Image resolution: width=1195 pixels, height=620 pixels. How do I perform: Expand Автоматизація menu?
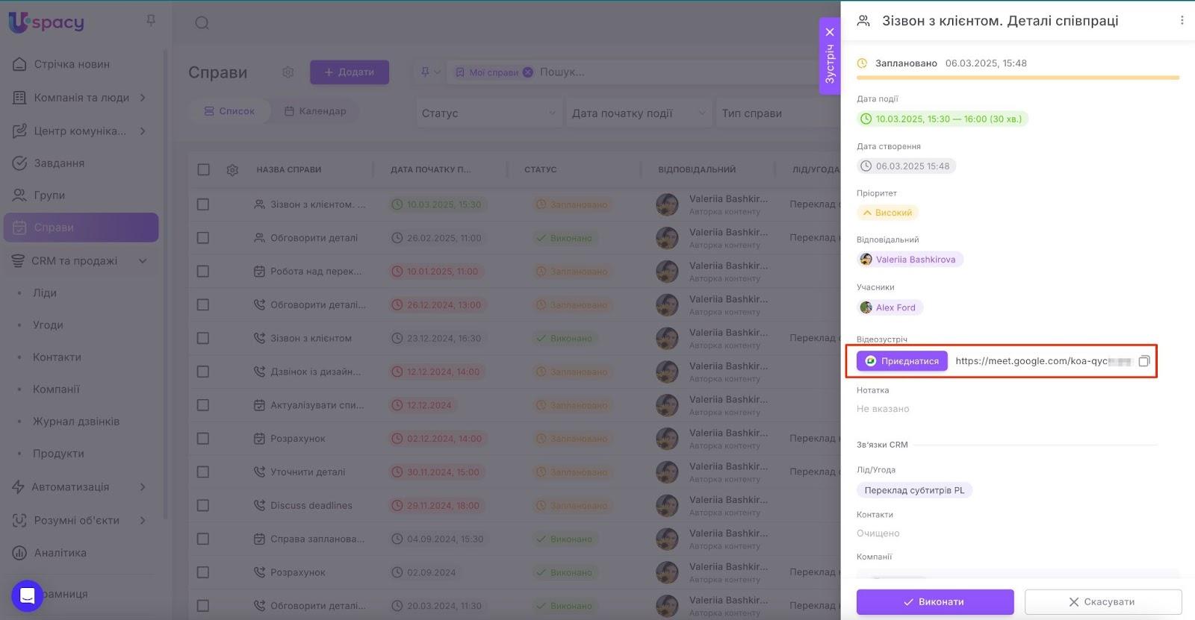[x=81, y=487]
